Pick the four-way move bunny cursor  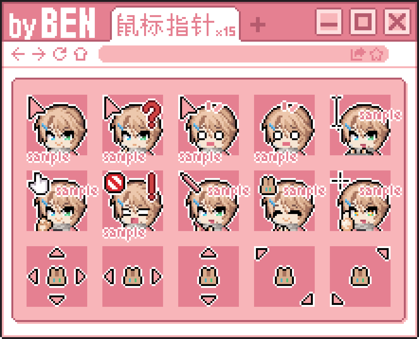(x=57, y=277)
